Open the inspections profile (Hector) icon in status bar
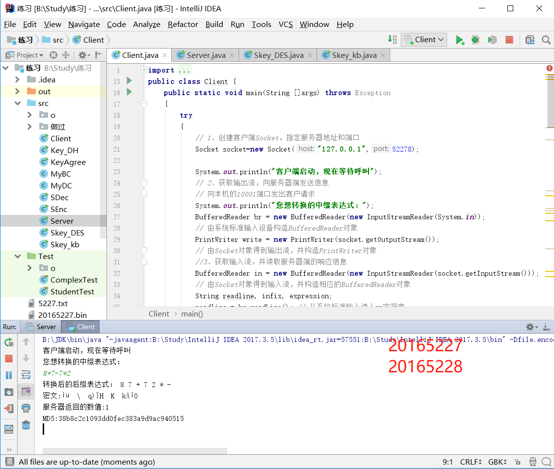 (532, 462)
